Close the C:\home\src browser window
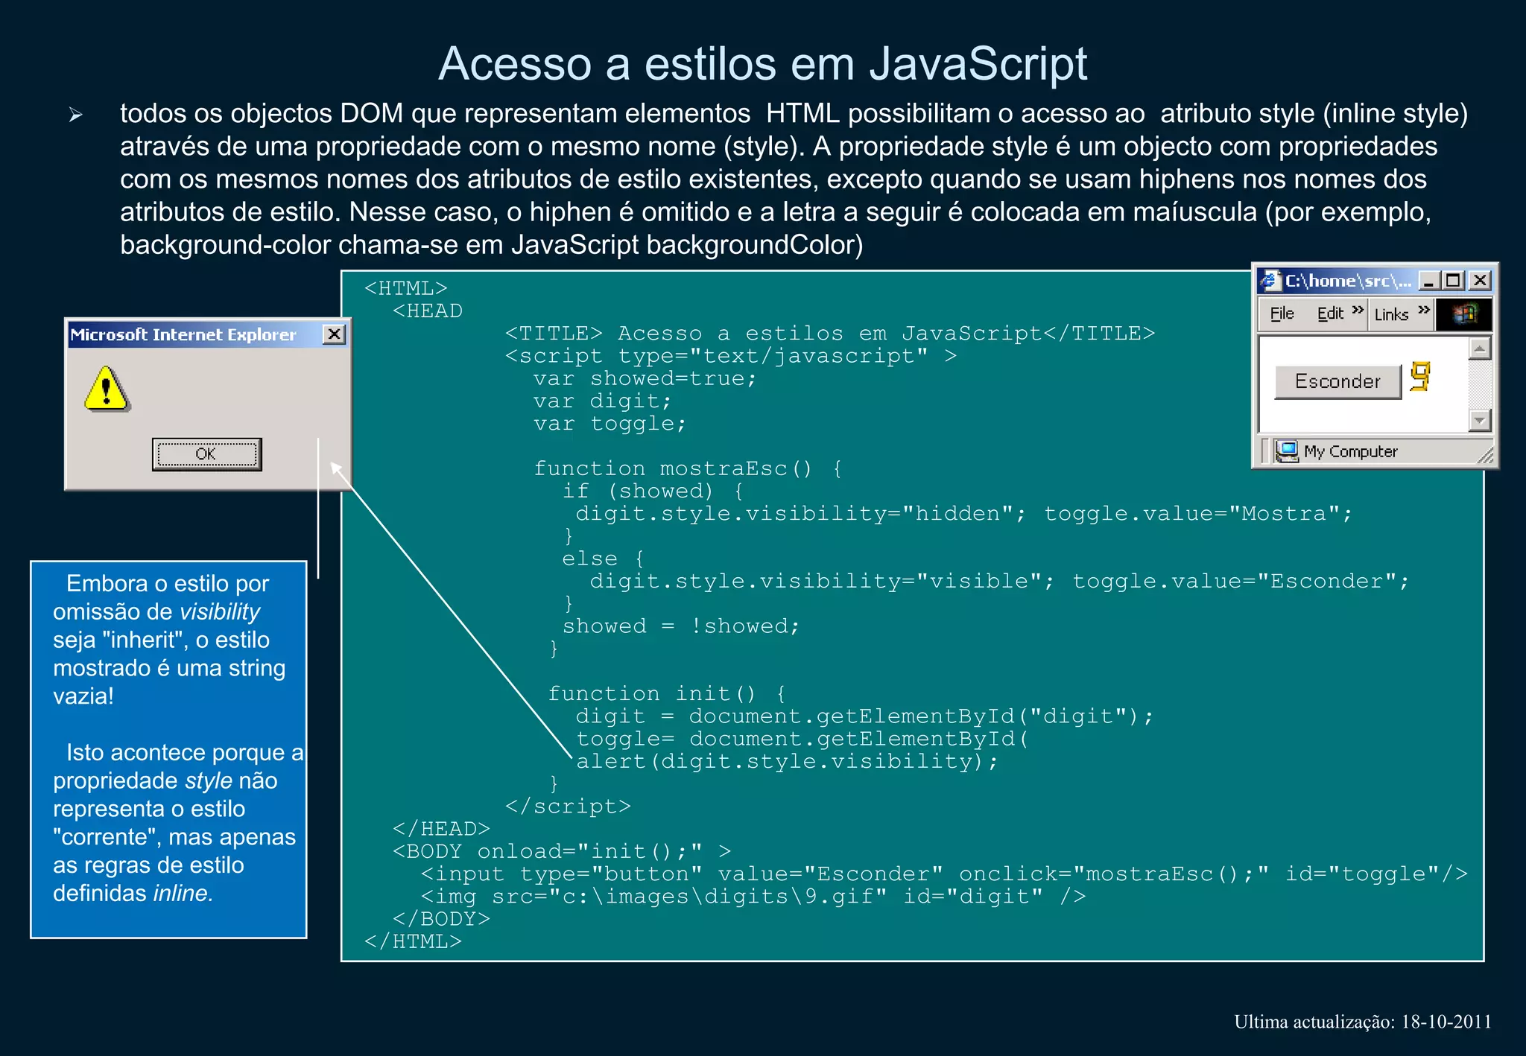 tap(1480, 281)
